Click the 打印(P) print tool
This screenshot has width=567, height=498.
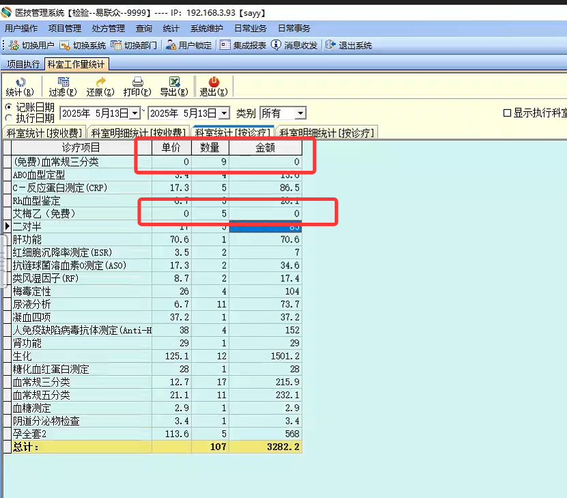pos(137,87)
